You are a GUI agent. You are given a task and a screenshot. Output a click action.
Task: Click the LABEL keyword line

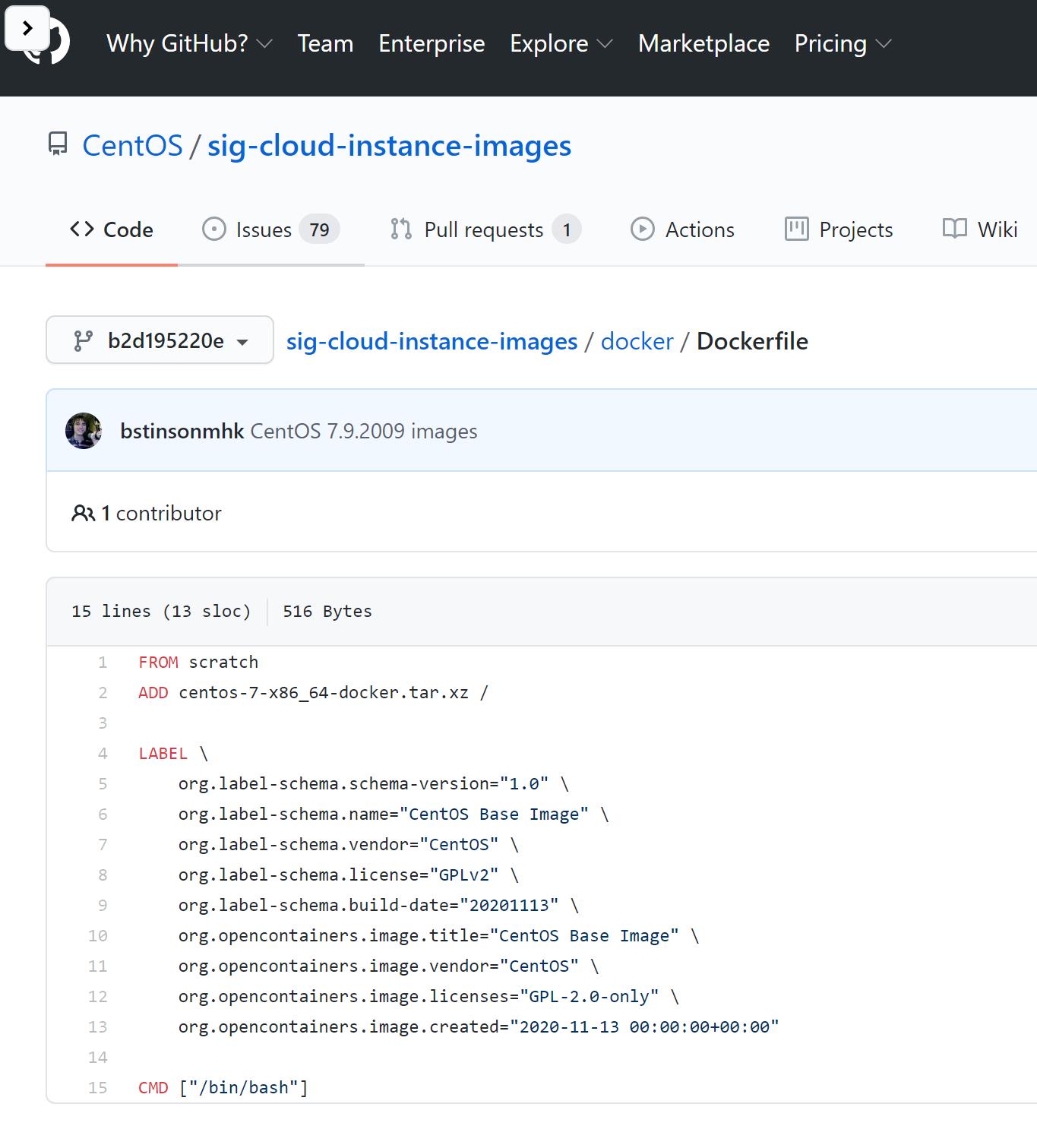[x=173, y=753]
